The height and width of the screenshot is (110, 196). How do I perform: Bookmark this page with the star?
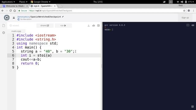[184, 11]
